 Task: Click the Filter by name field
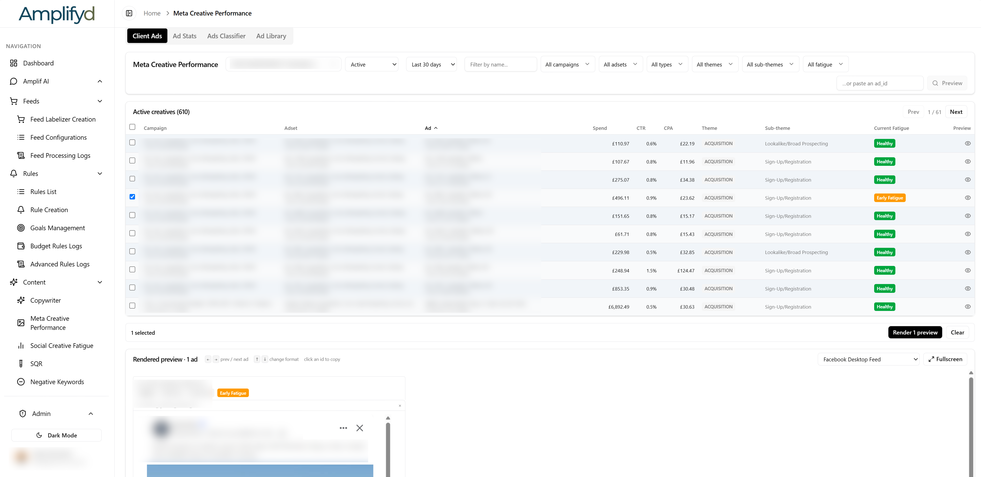click(500, 64)
